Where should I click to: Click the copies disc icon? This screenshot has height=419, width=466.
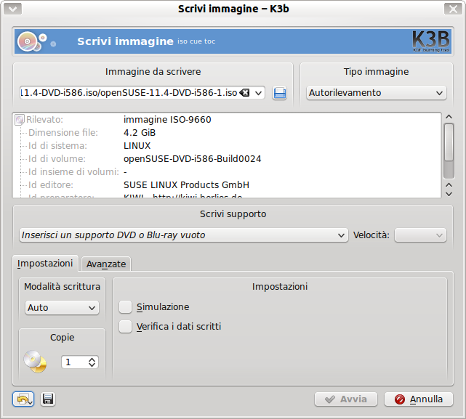click(x=35, y=362)
